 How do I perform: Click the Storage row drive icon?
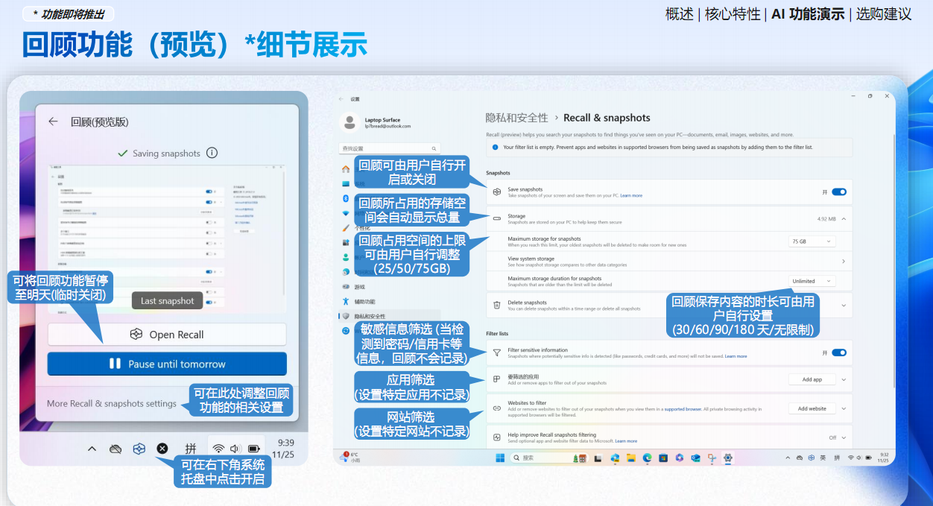click(x=497, y=218)
